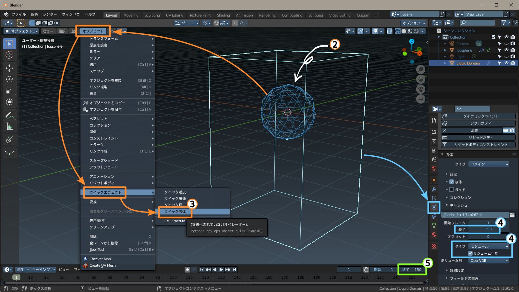Browse for cache folder icon
The height and width of the screenshot is (292, 519).
pyautogui.click(x=512, y=215)
